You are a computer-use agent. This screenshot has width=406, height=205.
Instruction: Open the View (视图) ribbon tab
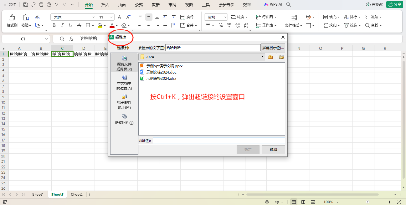point(189,5)
